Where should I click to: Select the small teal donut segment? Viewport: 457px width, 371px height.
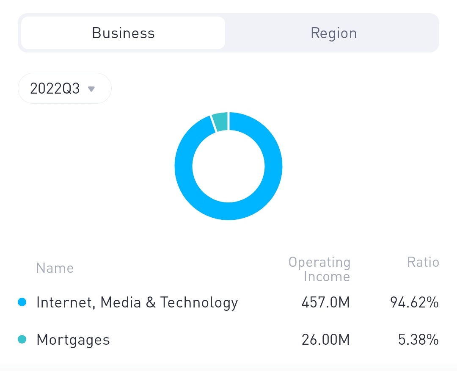[x=221, y=122]
